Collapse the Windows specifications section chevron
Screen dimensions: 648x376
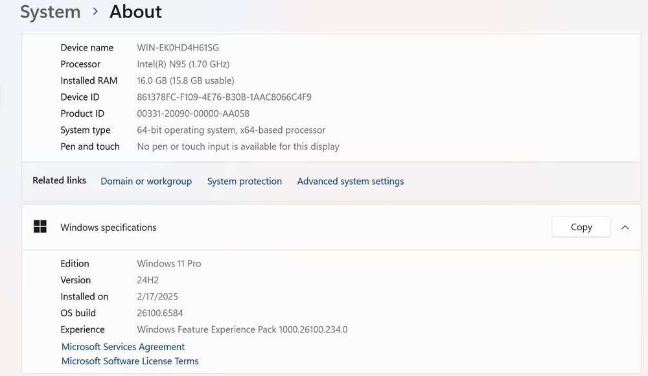pos(625,227)
